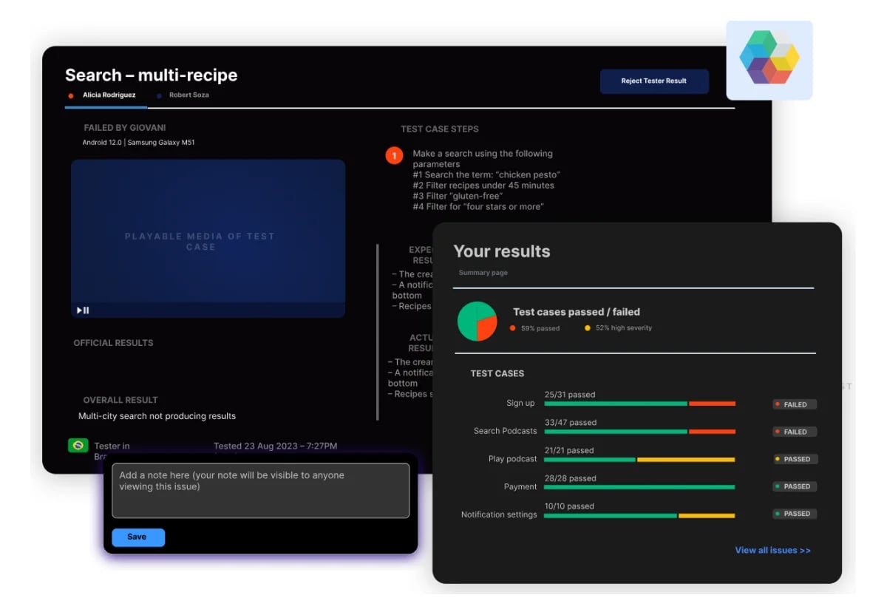Click the Brazil flag tester icon
Image resolution: width=887 pixels, height=615 pixels.
(78, 446)
